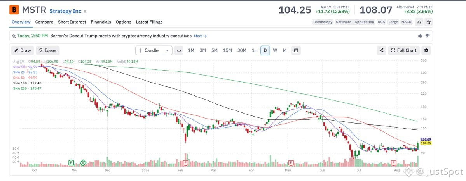466x181 pixels.
Task: Click the yellow 104.25 price axis label
Action: click(426, 143)
